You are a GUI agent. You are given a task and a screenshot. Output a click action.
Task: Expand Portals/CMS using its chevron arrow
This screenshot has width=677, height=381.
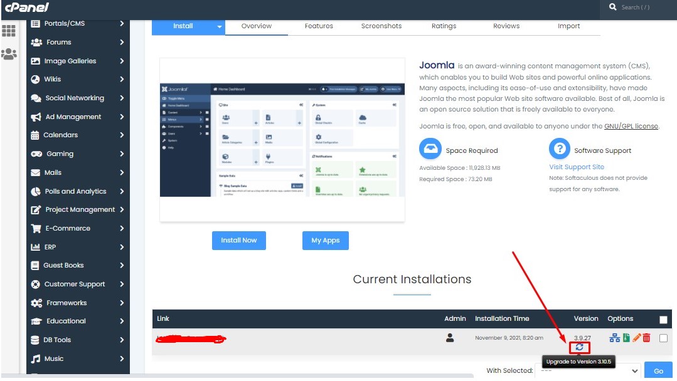pyautogui.click(x=122, y=23)
